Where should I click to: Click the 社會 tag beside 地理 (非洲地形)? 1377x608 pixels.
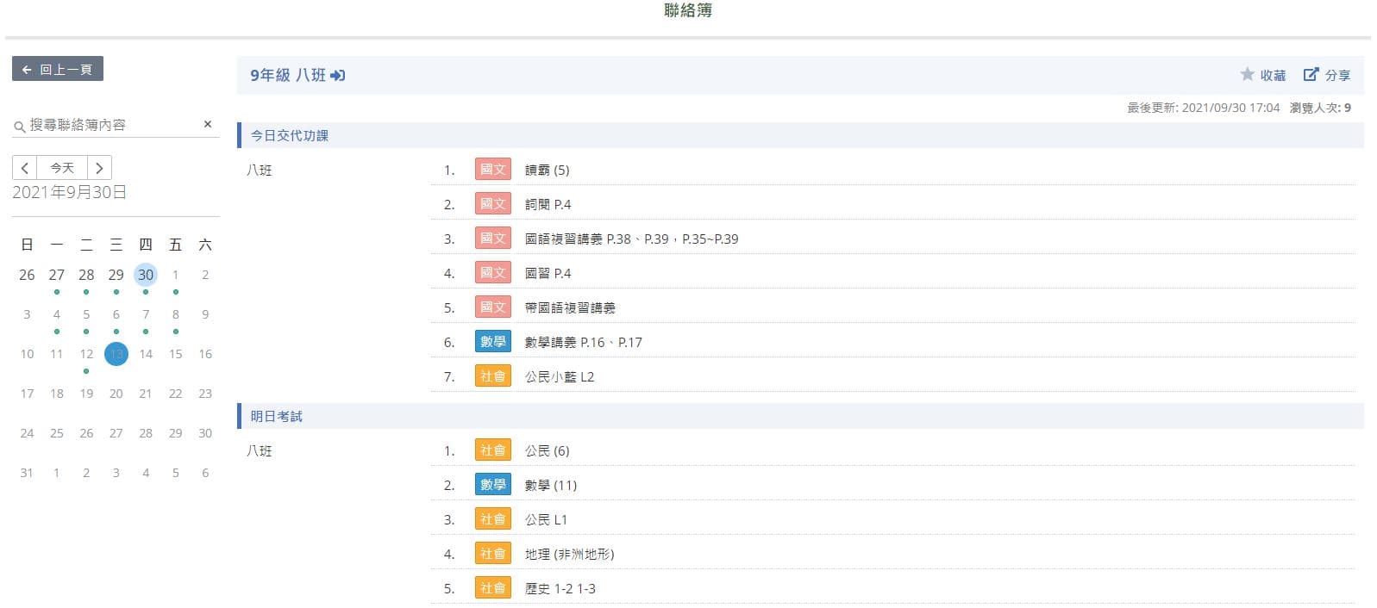tap(493, 554)
